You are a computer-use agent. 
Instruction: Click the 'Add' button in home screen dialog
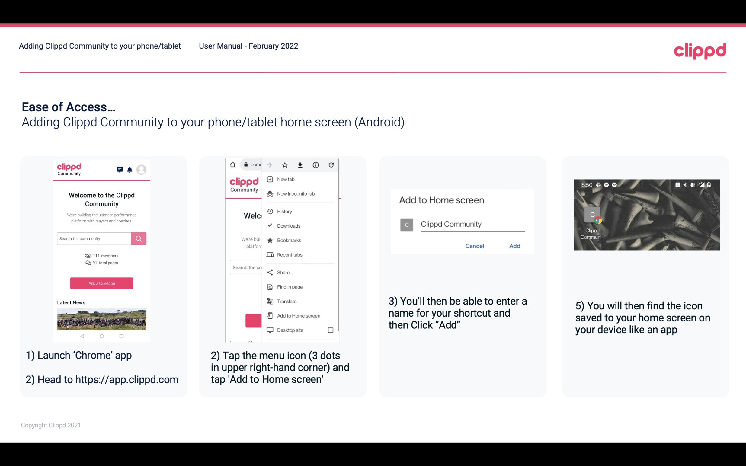tap(514, 246)
